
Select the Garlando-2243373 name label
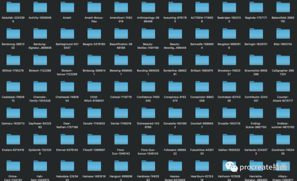[x=256, y=152]
